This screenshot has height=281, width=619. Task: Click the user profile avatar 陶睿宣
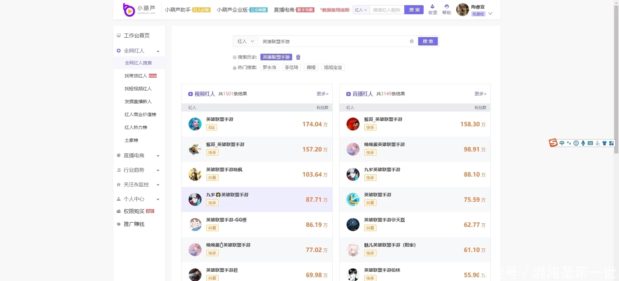click(x=463, y=10)
